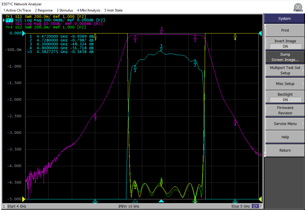The width and height of the screenshot is (305, 210).
Task: Select the Tr2 S21 active trace label
Action: [x=9, y=20]
